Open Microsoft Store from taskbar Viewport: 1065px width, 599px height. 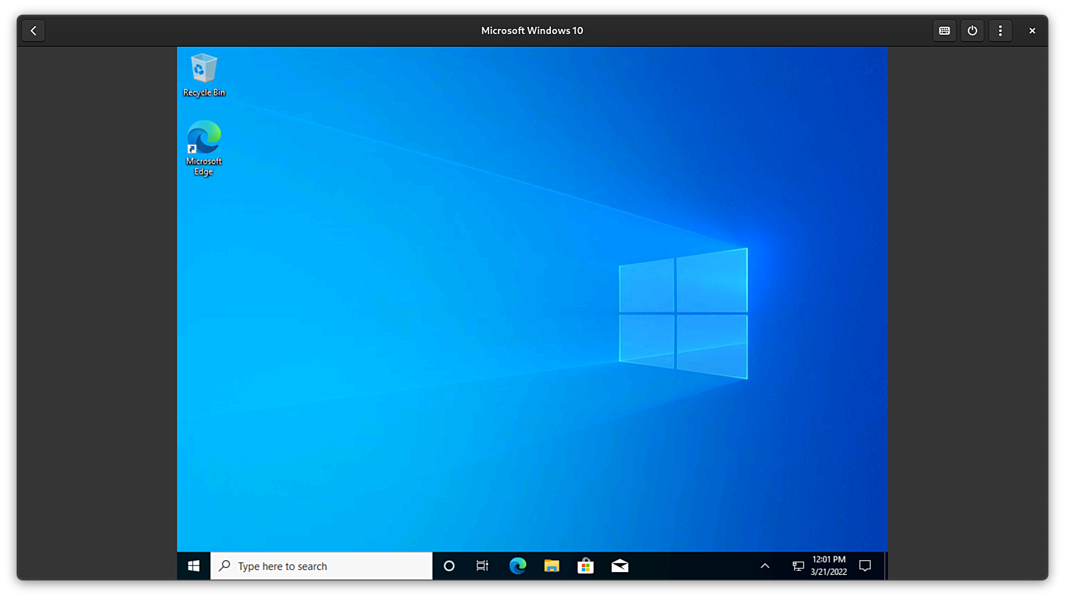point(586,566)
